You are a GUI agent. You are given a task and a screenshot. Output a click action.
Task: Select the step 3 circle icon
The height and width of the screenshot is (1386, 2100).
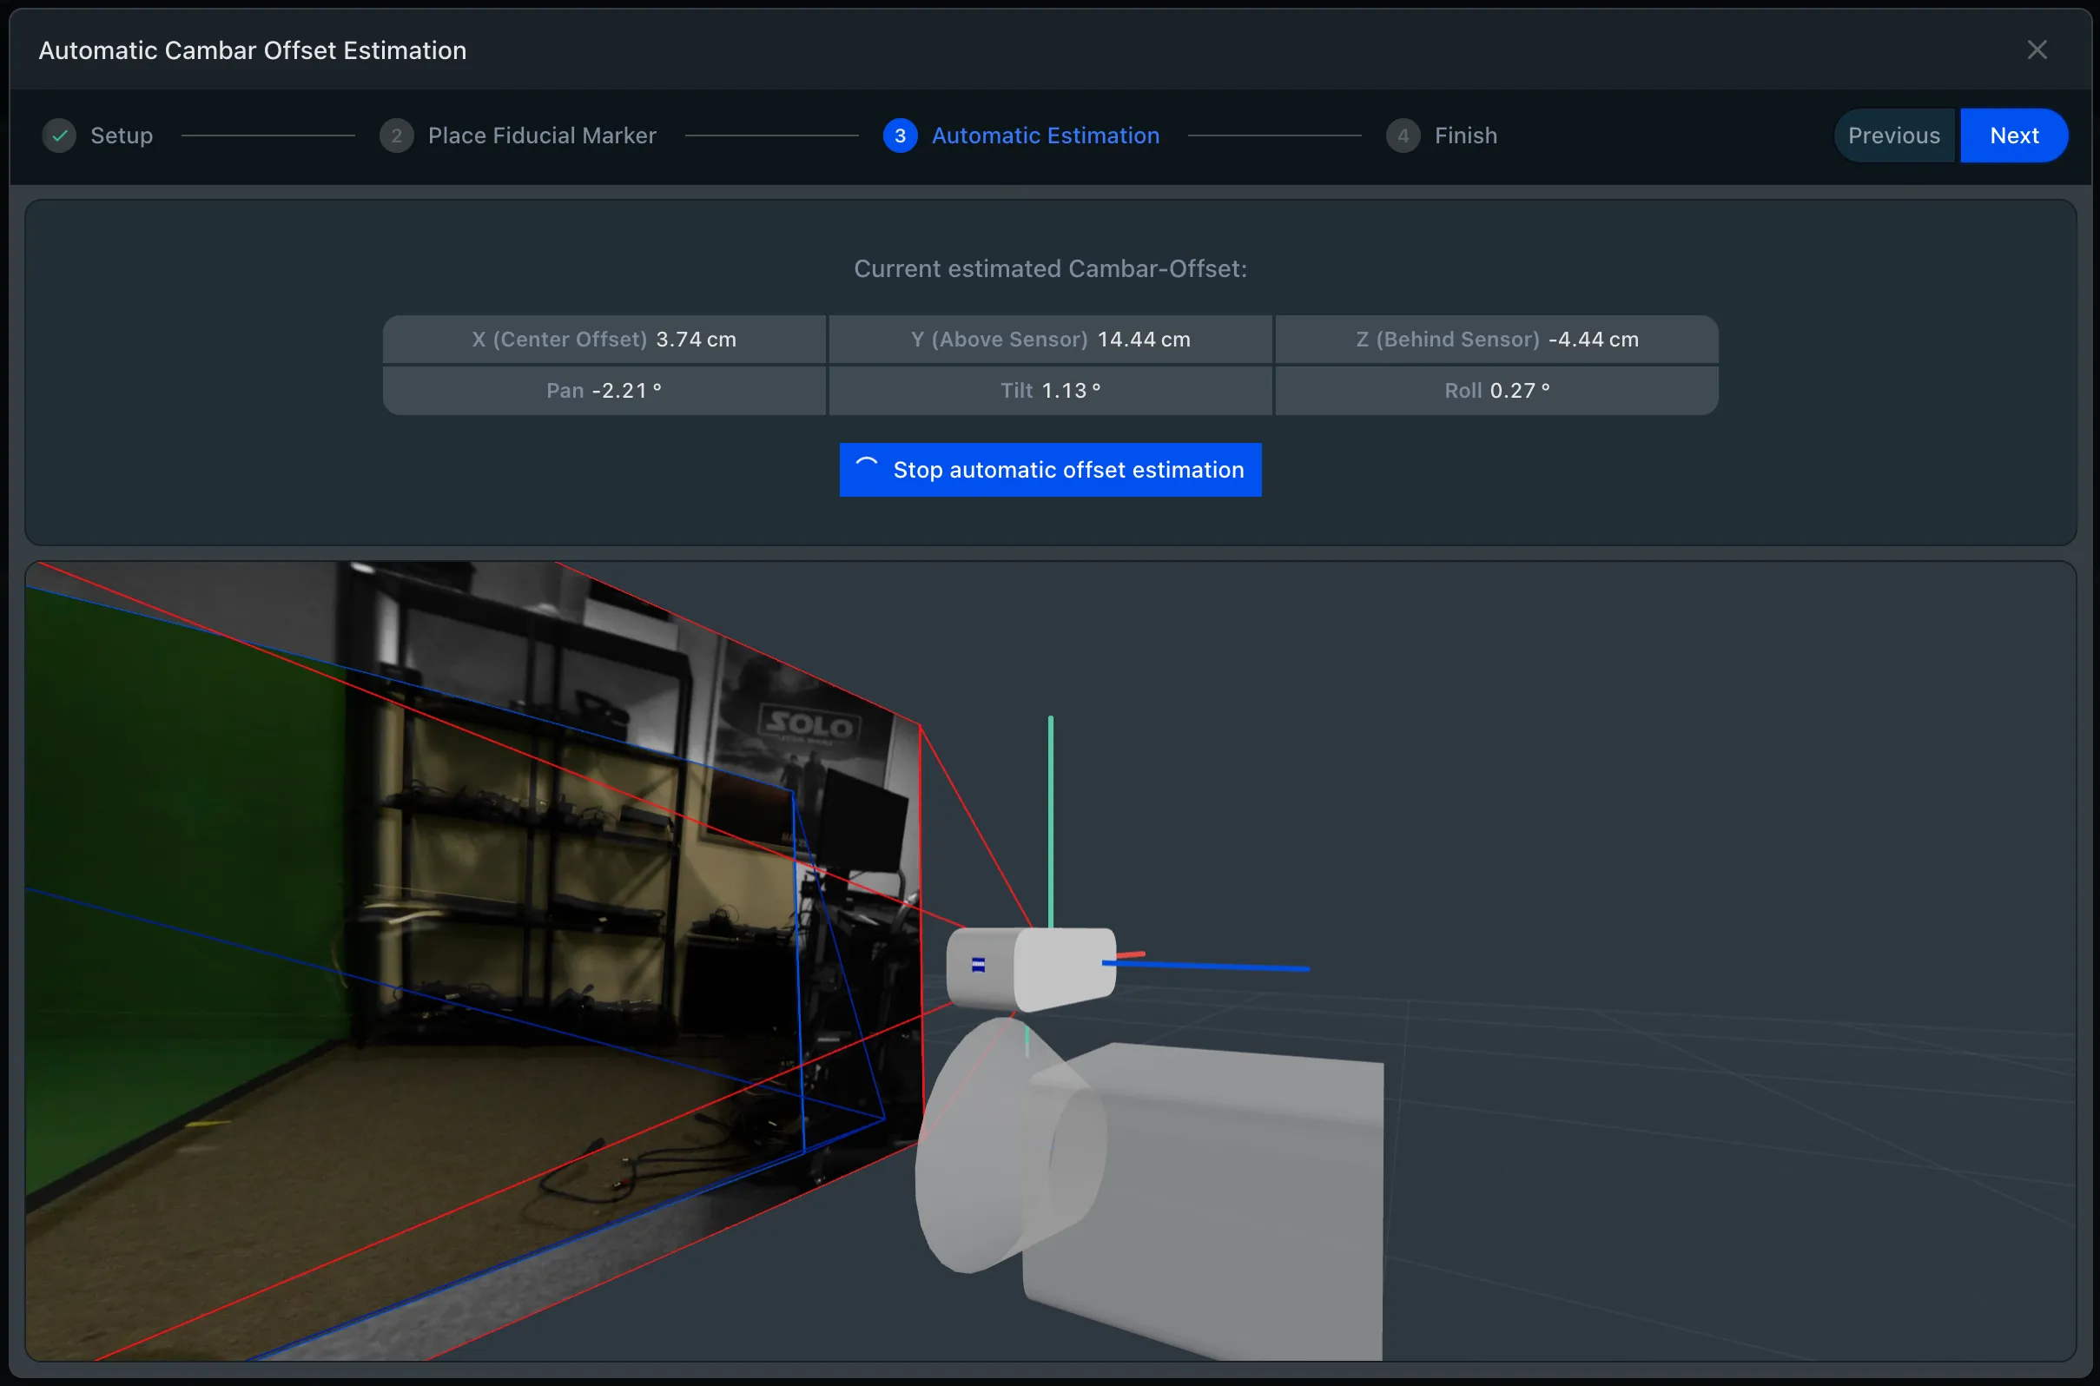coord(900,135)
